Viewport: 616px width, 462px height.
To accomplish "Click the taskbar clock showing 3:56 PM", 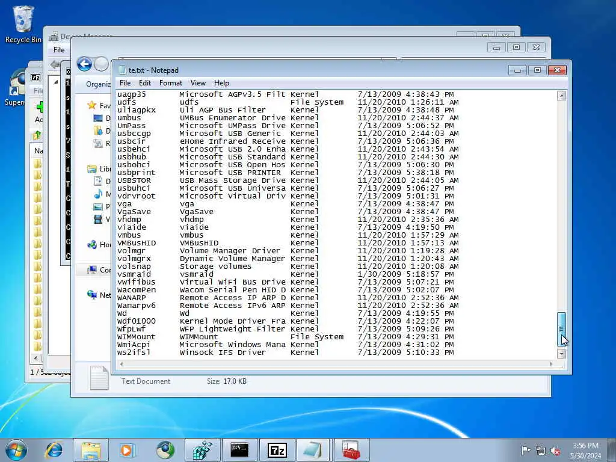I will pos(585,450).
